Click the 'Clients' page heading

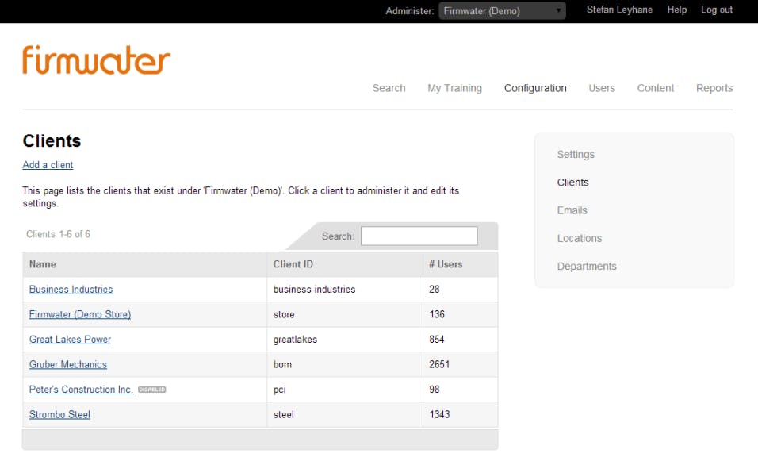point(52,140)
